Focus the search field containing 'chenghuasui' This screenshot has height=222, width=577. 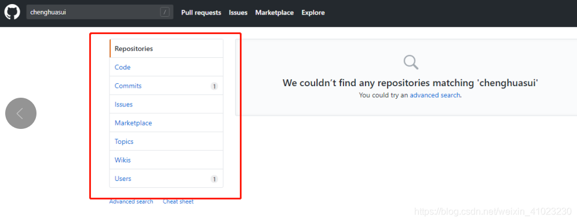100,12
